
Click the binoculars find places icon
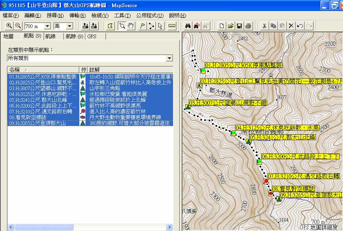click(x=188, y=26)
